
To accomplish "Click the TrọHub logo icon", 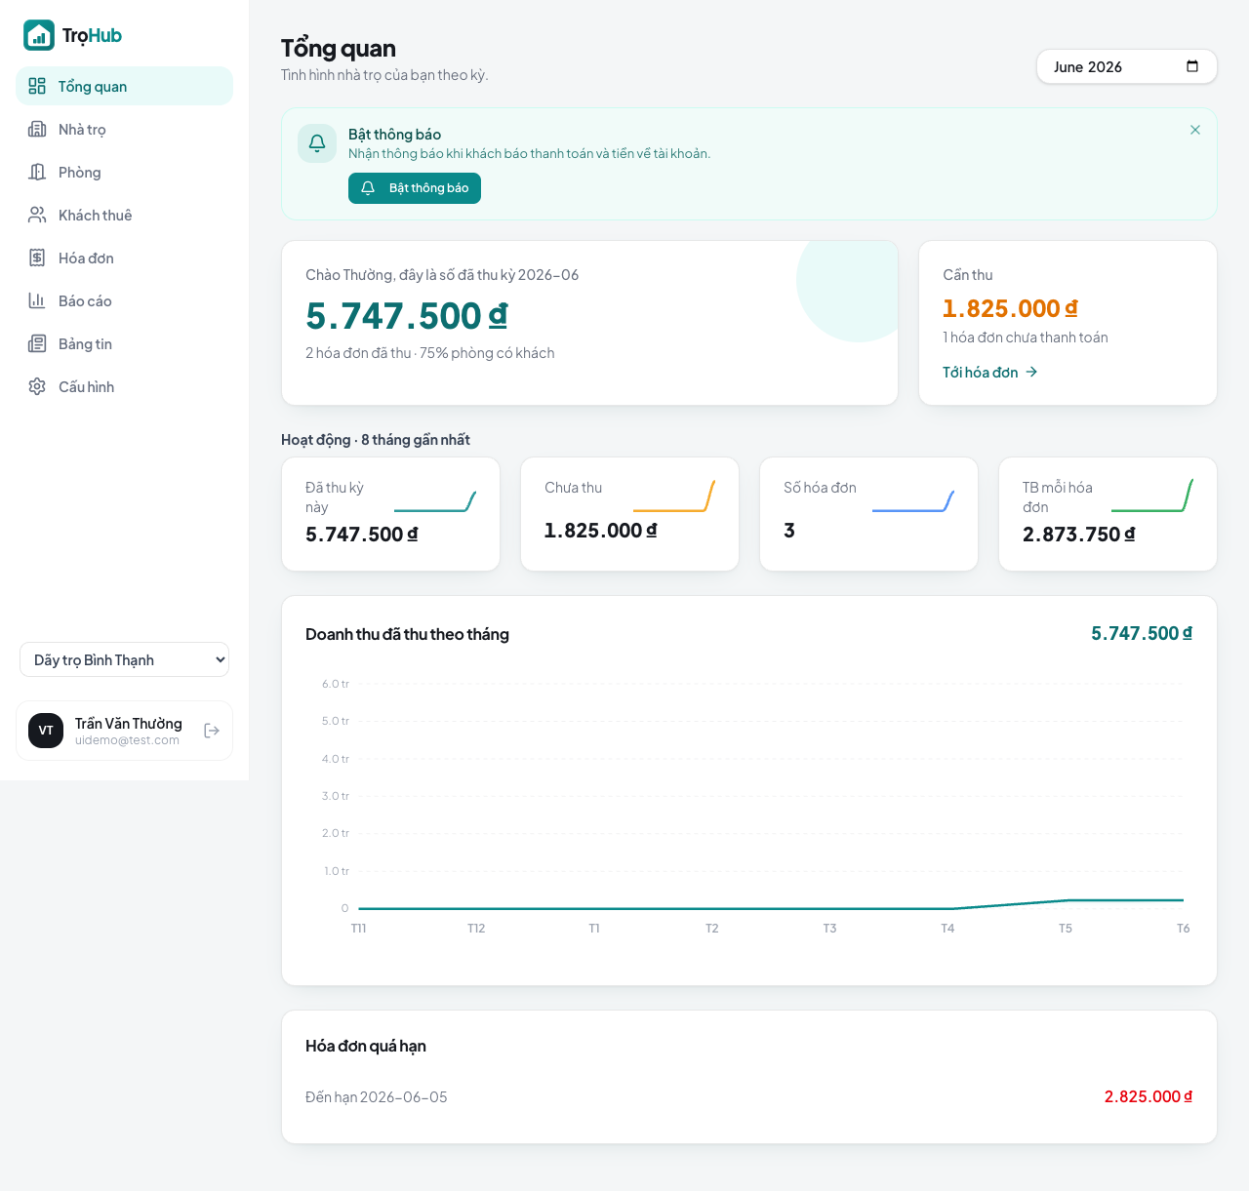I will 39,35.
